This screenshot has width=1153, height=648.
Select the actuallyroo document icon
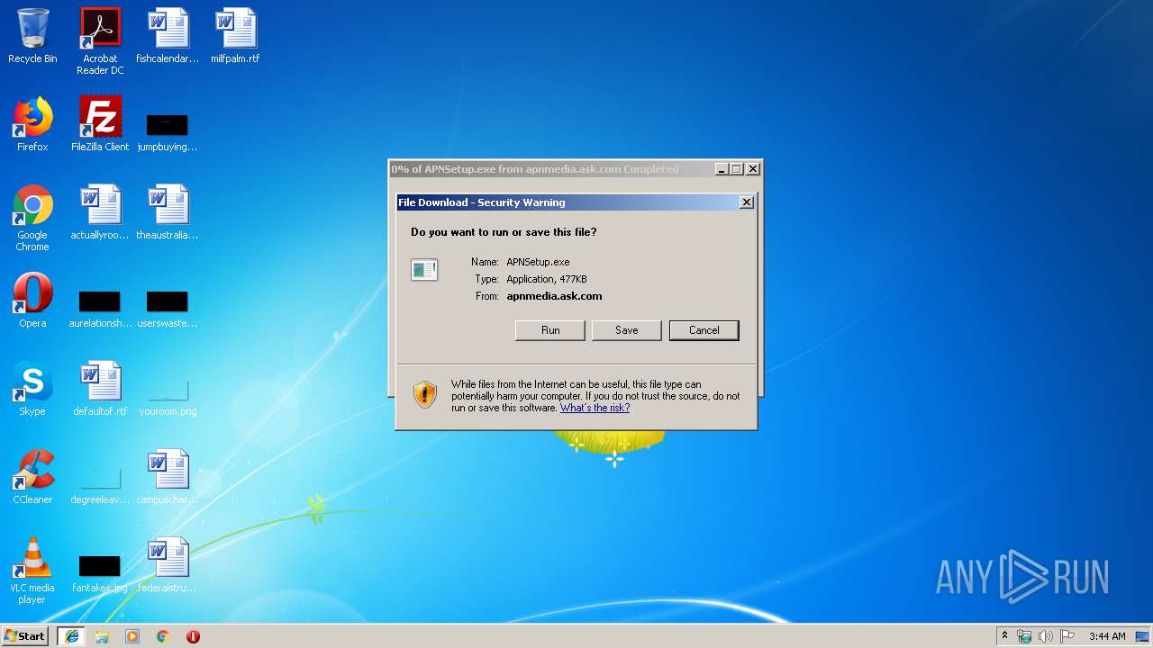tap(100, 213)
